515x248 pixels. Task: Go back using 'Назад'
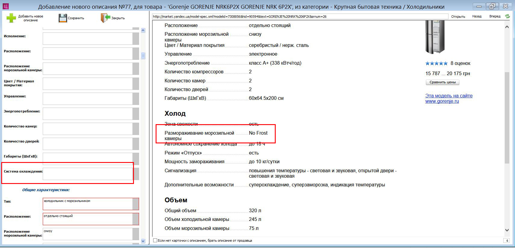(x=477, y=16)
